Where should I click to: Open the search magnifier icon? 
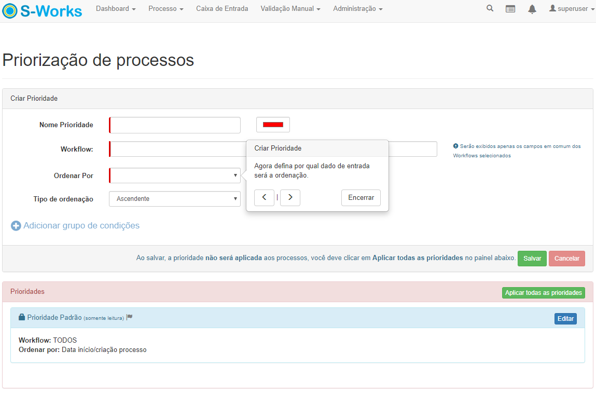pos(490,9)
